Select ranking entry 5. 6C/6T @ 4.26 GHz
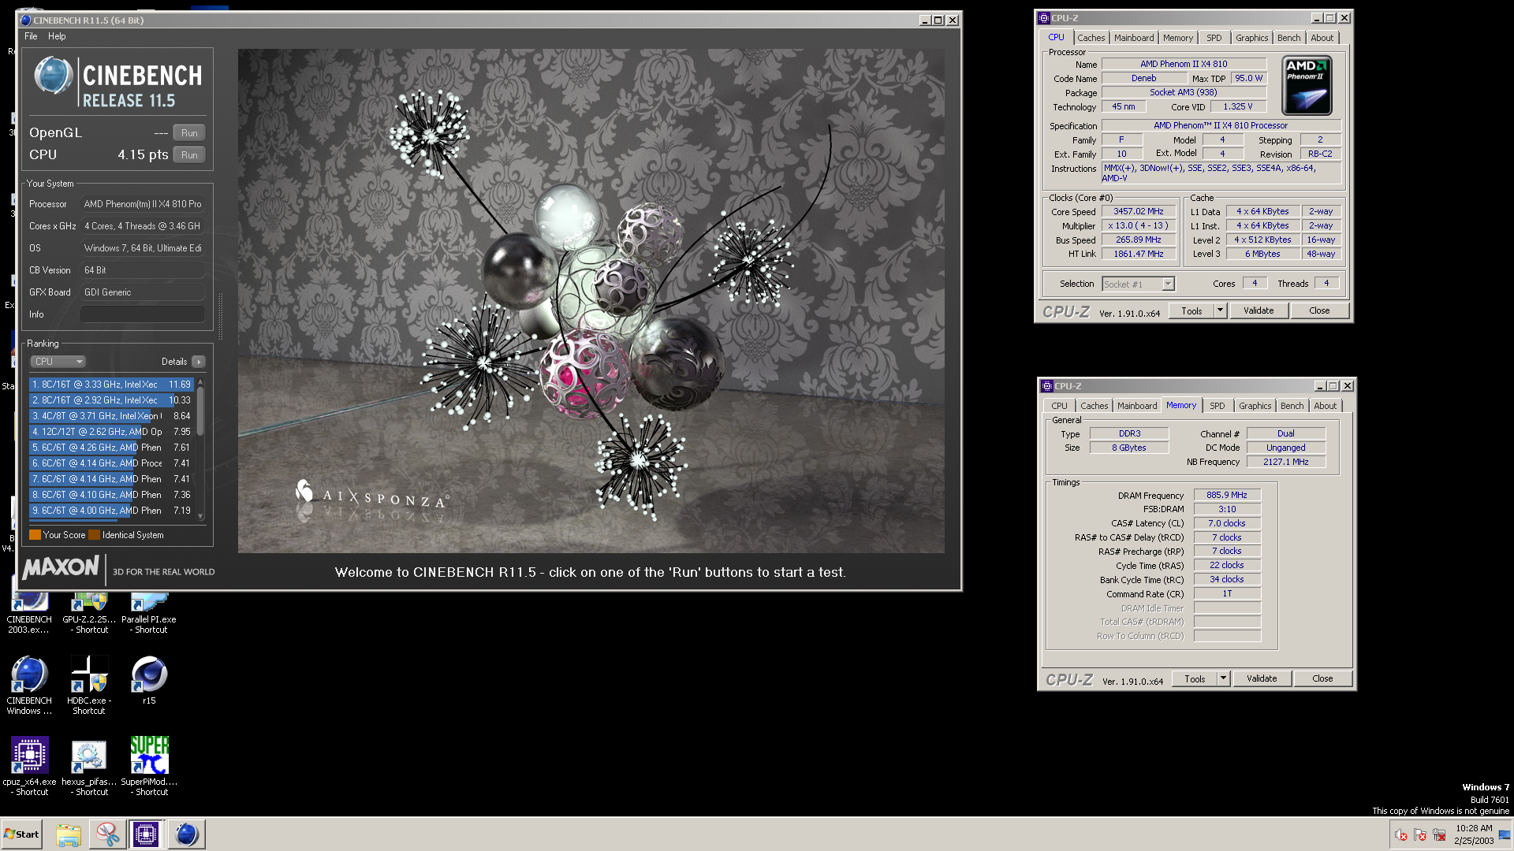Viewport: 1514px width, 851px height. (111, 448)
